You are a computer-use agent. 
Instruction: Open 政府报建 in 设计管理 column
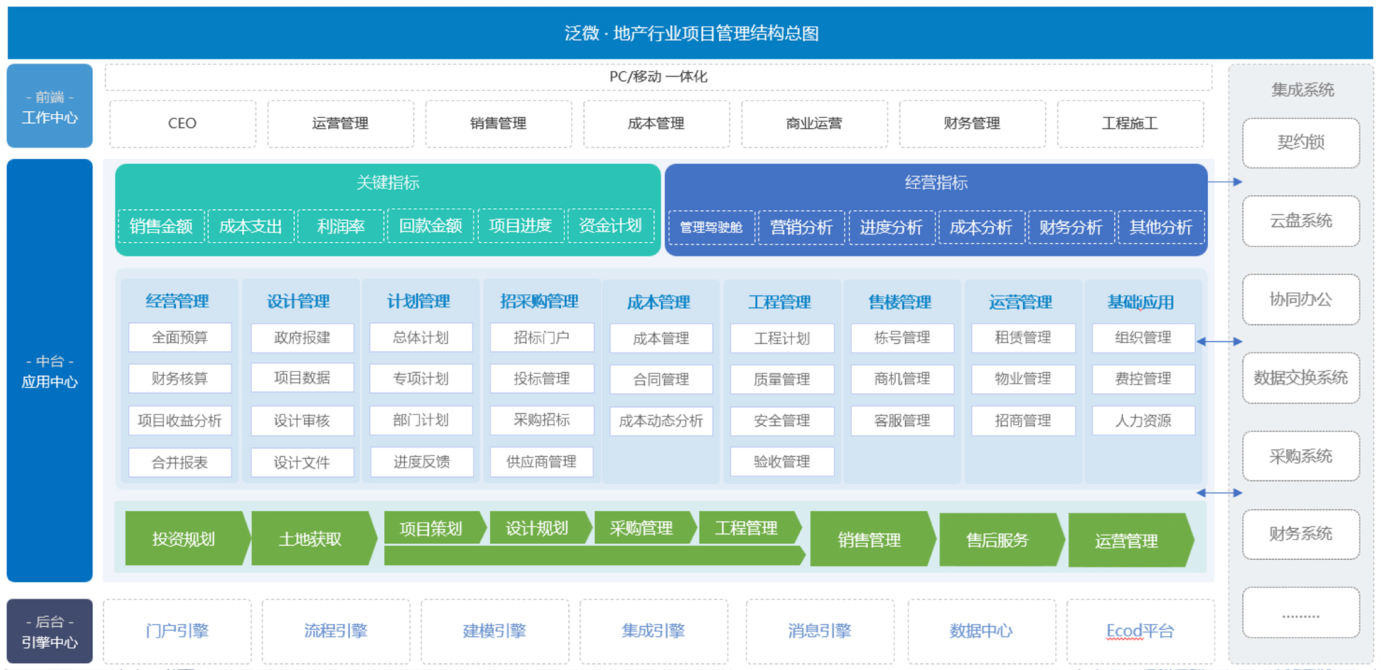(302, 338)
